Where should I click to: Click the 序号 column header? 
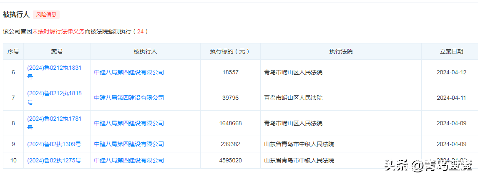[13, 52]
